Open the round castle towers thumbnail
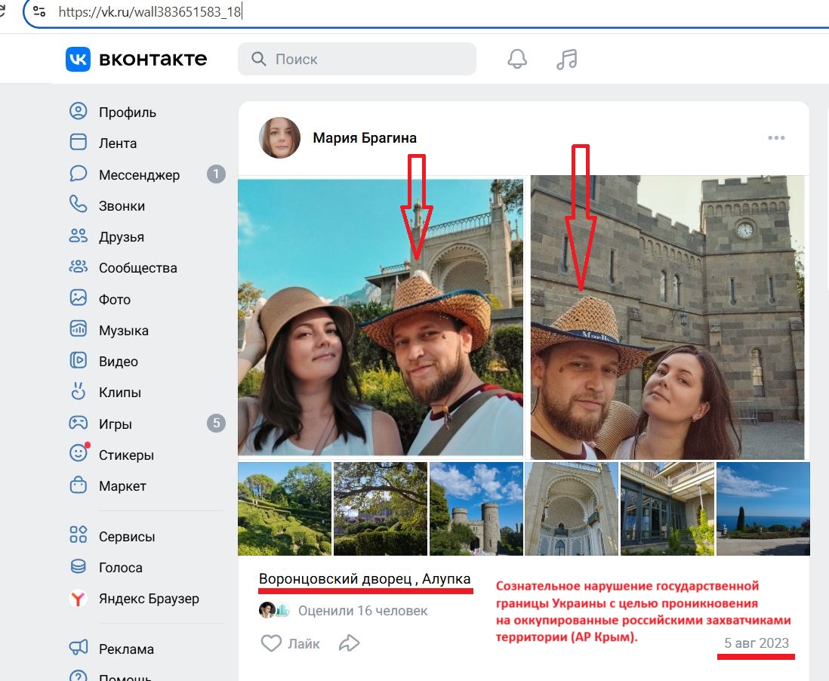 tap(476, 509)
